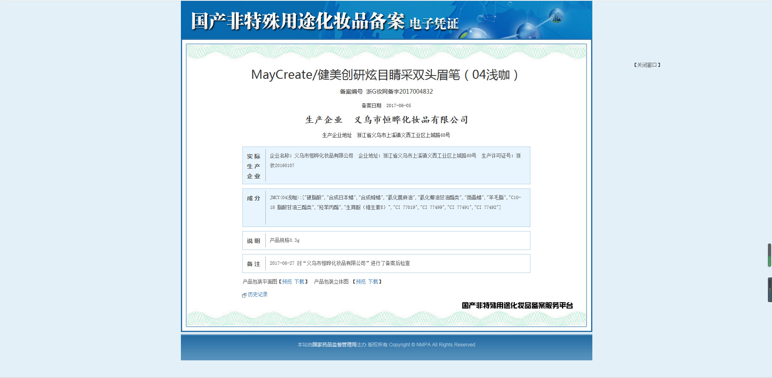
Task: Download the 产品包装立体图 image
Action: (373, 282)
